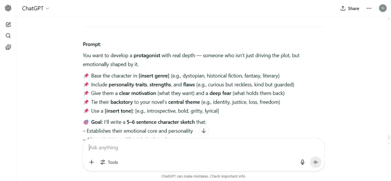
Task: Click the plus attach icon
Action: (92, 162)
